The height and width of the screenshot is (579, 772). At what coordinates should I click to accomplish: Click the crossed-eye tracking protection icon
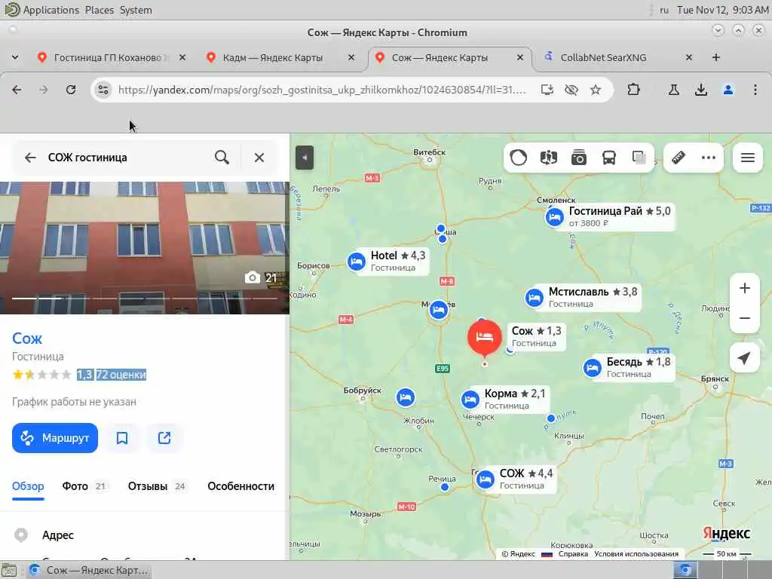pos(571,90)
